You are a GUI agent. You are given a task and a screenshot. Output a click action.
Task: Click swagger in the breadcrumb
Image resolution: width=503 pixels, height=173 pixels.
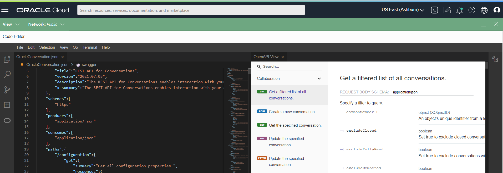89,65
